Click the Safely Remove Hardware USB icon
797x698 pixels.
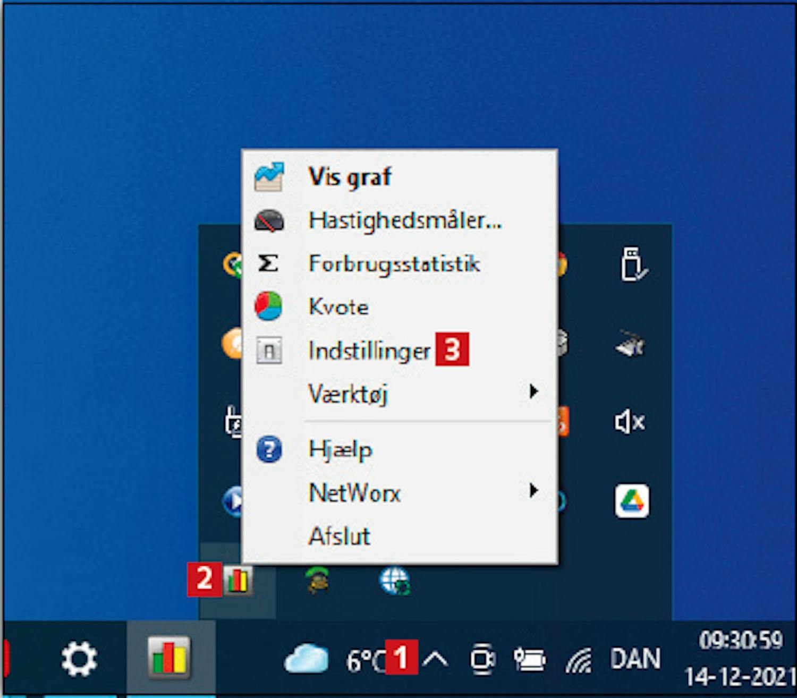click(x=633, y=264)
